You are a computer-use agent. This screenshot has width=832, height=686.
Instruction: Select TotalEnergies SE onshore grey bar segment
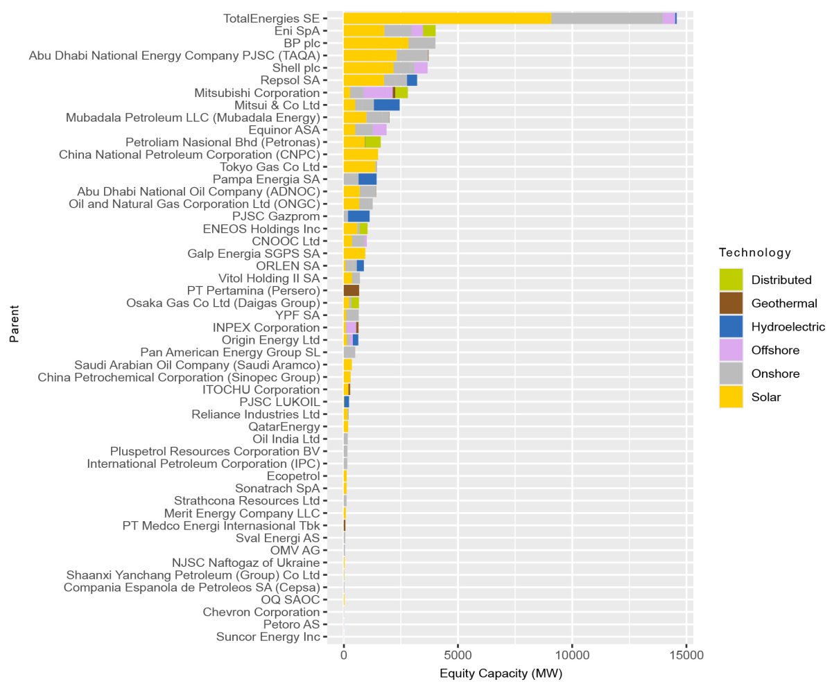(x=607, y=19)
